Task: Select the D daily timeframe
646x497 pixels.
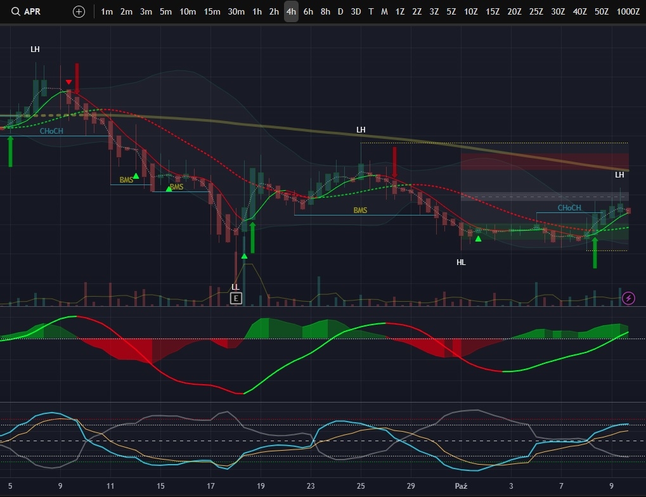Action: (x=340, y=11)
